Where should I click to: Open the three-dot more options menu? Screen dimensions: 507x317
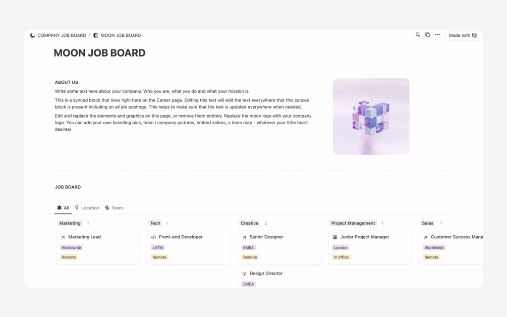point(437,35)
